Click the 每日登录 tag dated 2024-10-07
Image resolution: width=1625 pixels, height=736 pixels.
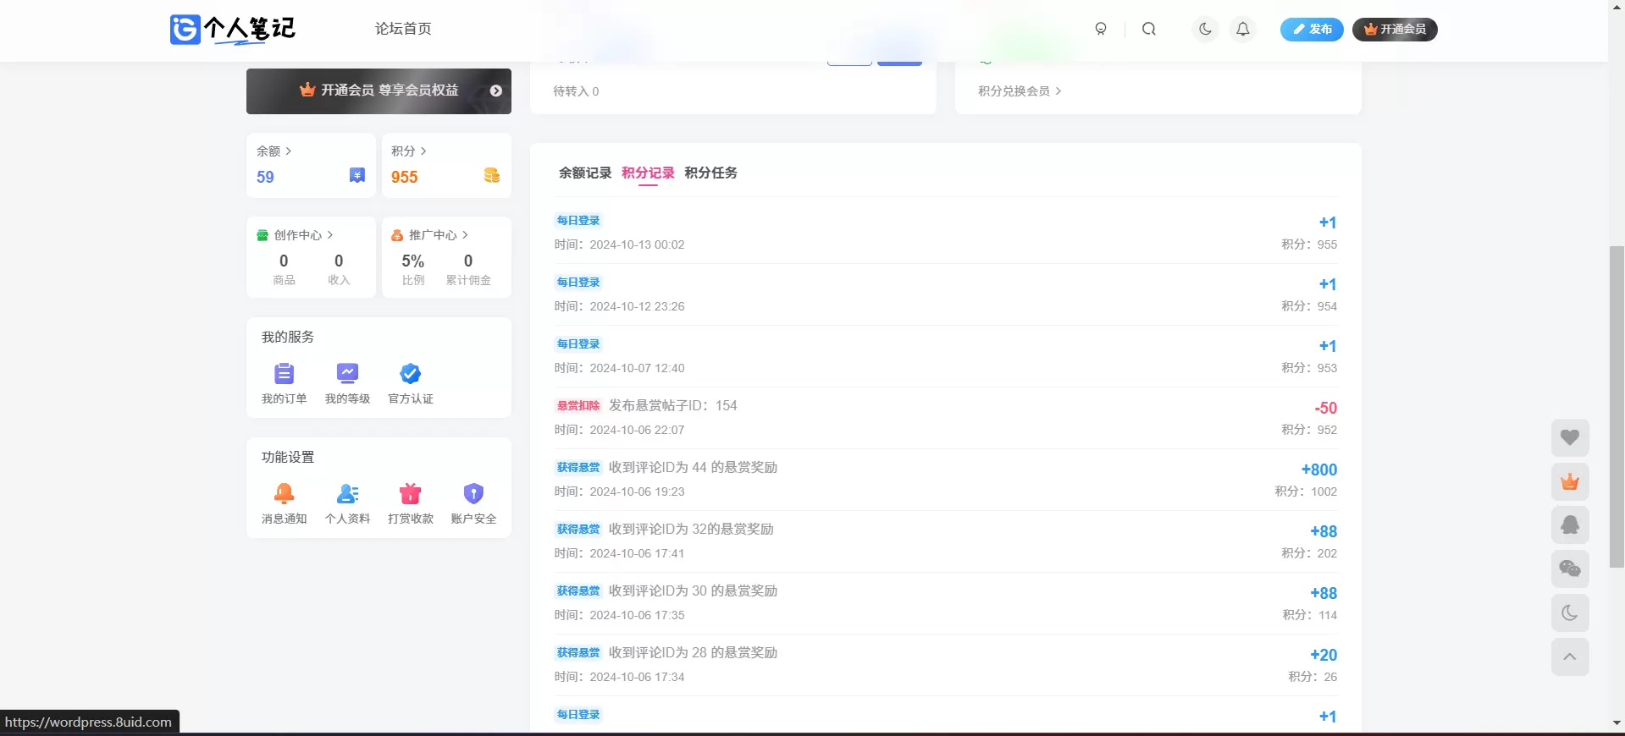[x=578, y=344]
